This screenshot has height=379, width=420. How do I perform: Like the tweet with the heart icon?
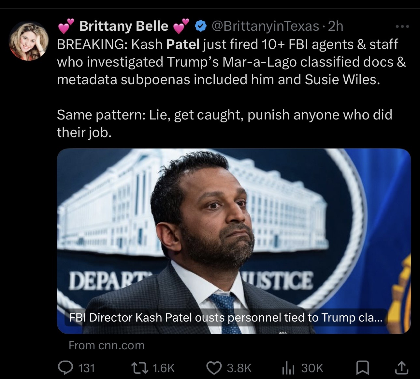coord(215,368)
